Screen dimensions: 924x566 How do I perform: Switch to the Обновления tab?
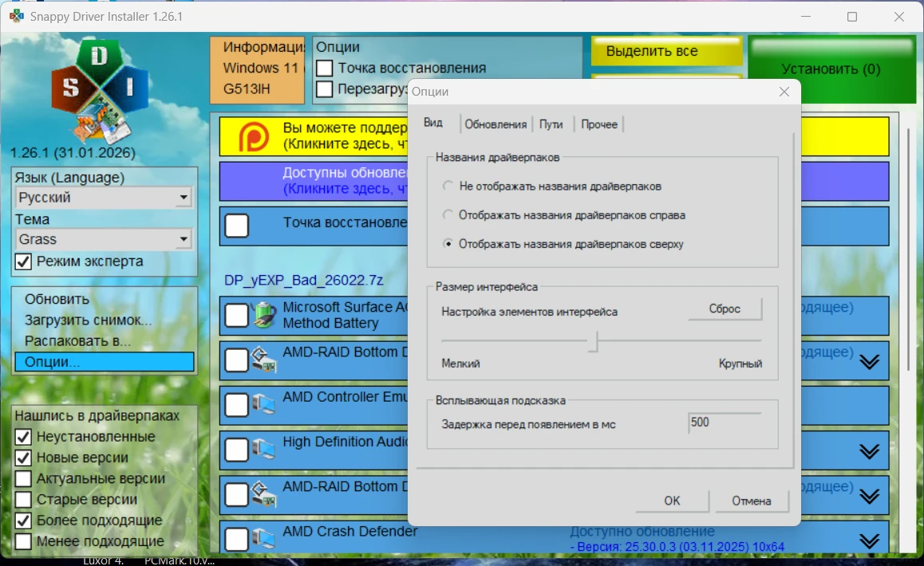tap(496, 124)
